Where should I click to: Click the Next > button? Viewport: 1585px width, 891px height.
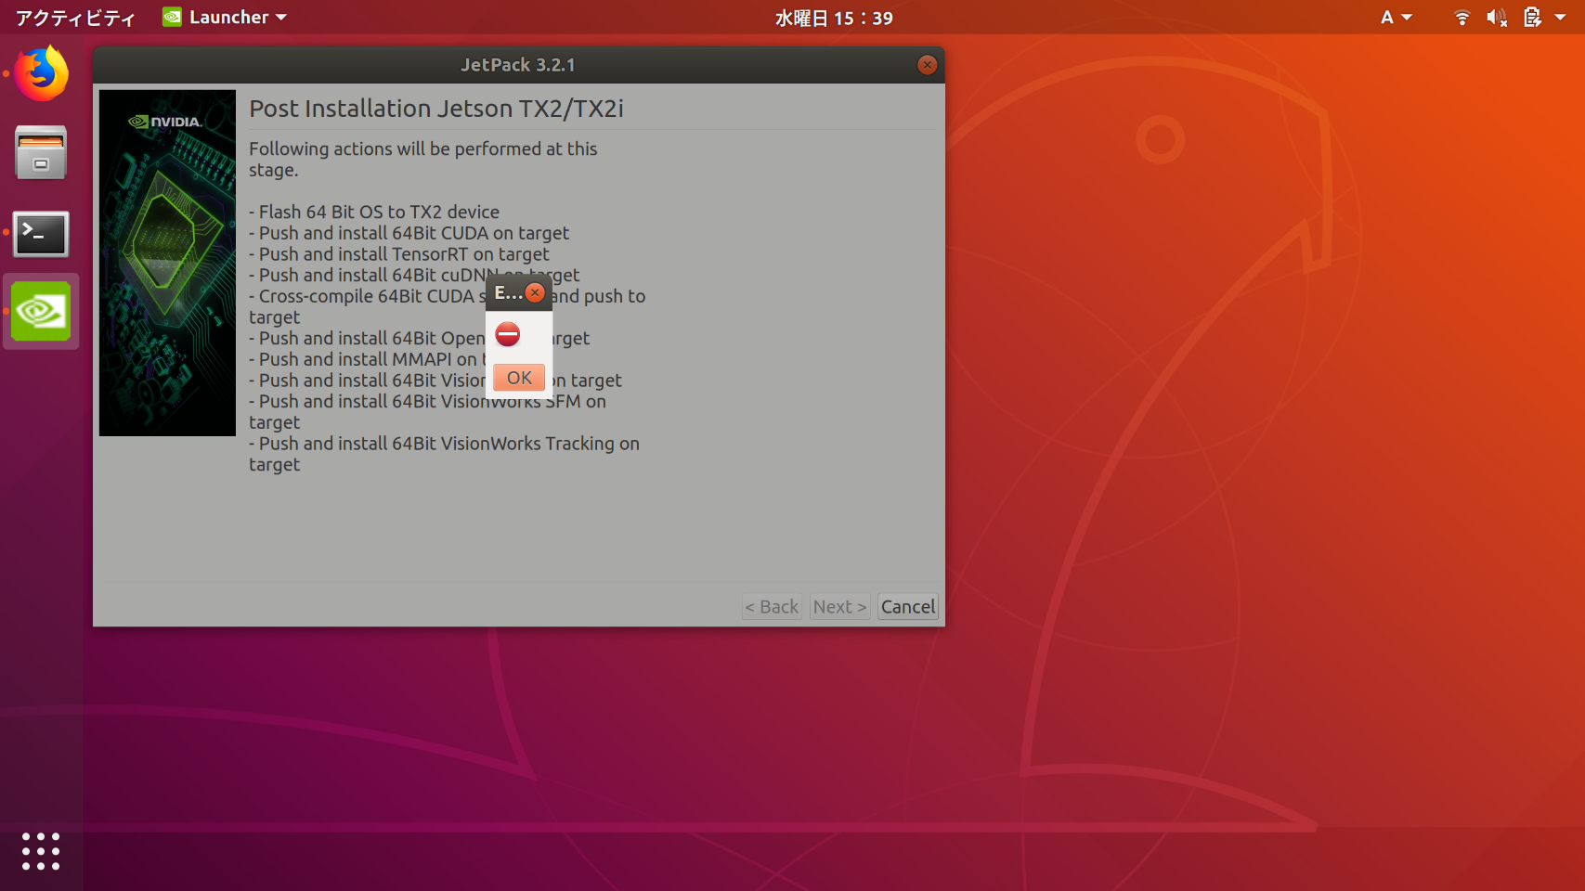[x=839, y=607]
